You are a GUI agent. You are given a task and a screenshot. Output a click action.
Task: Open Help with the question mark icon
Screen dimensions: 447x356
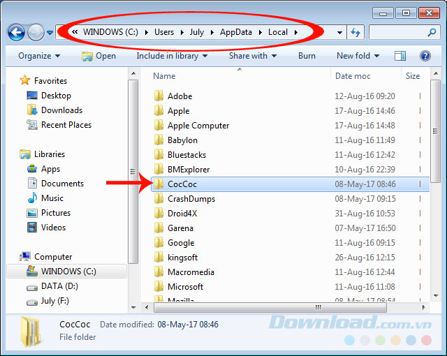(425, 56)
